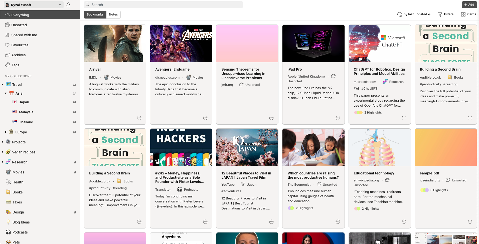Viewport: 479px width, 244px height.
Task: Click public globe icon next to Design
Action: tap(75, 212)
